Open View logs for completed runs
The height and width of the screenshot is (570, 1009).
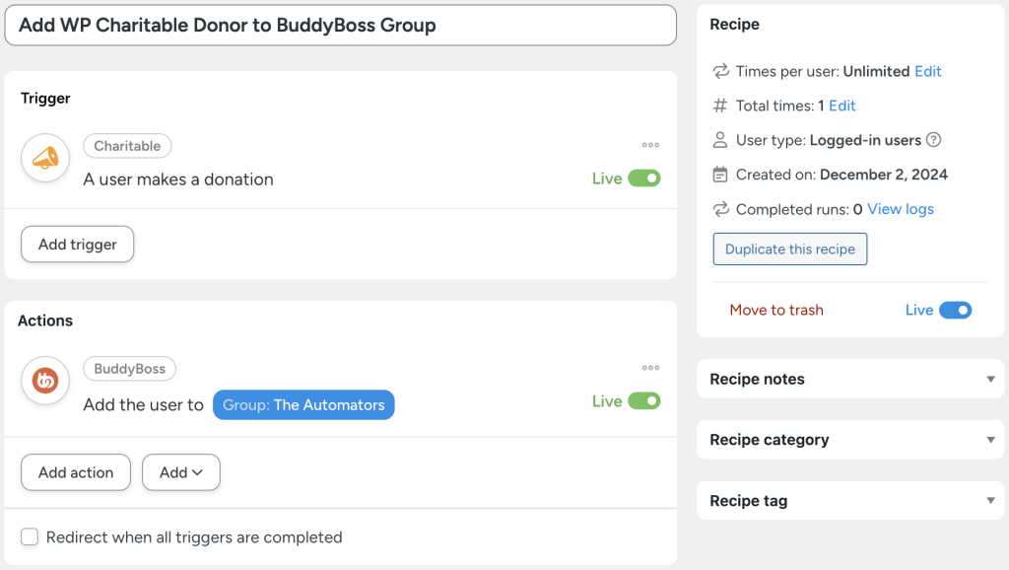coord(904,209)
